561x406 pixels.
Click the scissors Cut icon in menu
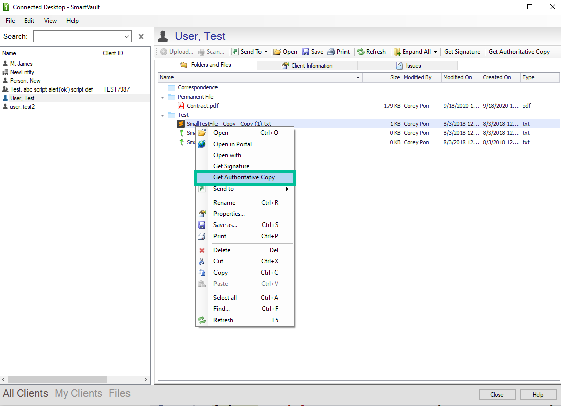[202, 261]
